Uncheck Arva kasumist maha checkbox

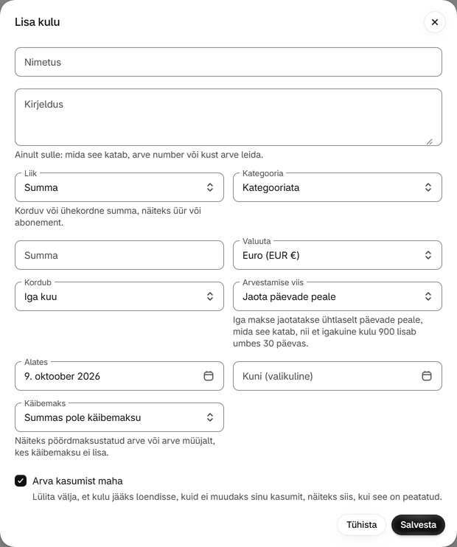click(21, 481)
